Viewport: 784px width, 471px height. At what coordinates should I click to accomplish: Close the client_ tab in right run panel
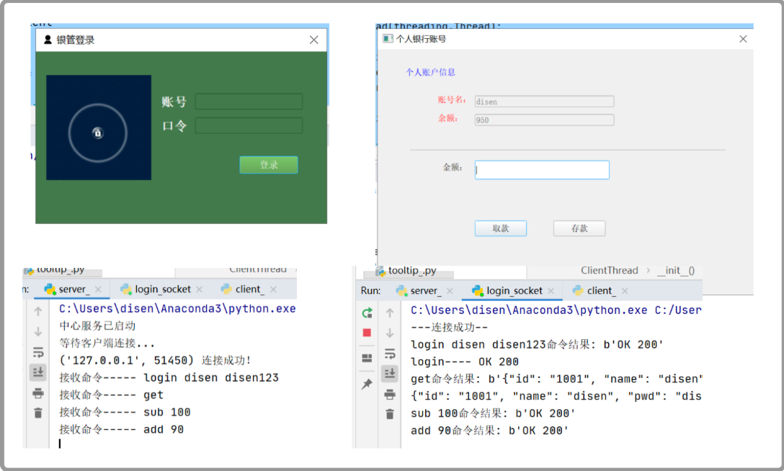click(x=625, y=291)
